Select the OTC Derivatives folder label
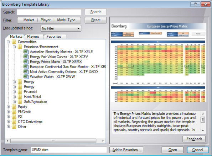Viewport: 212px width, 156px height. pyautogui.click(x=30, y=122)
